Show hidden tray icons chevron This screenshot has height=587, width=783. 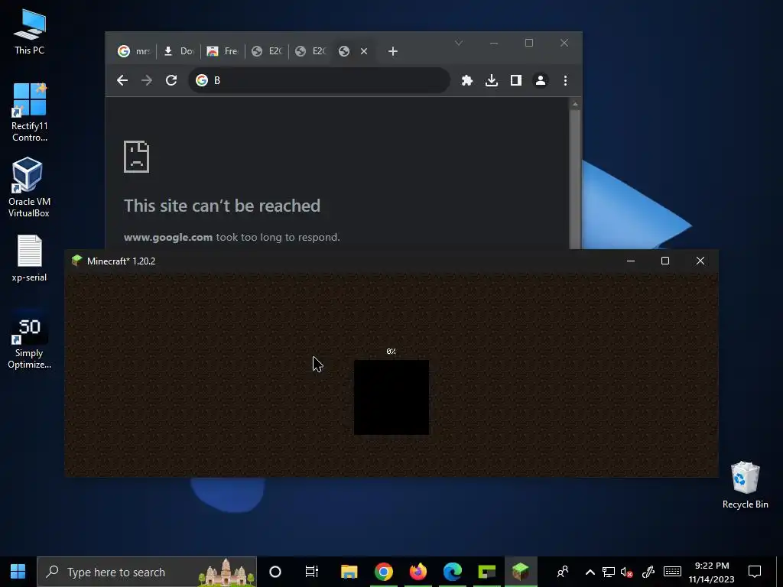coord(590,572)
